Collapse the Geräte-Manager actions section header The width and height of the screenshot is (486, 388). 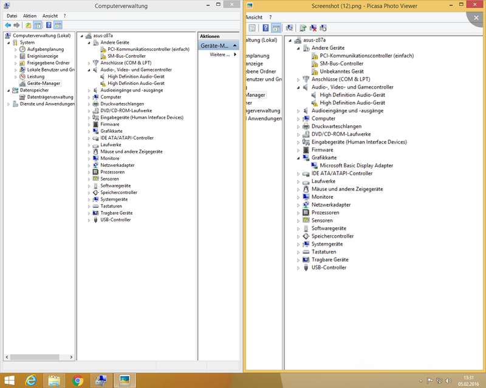tap(236, 45)
